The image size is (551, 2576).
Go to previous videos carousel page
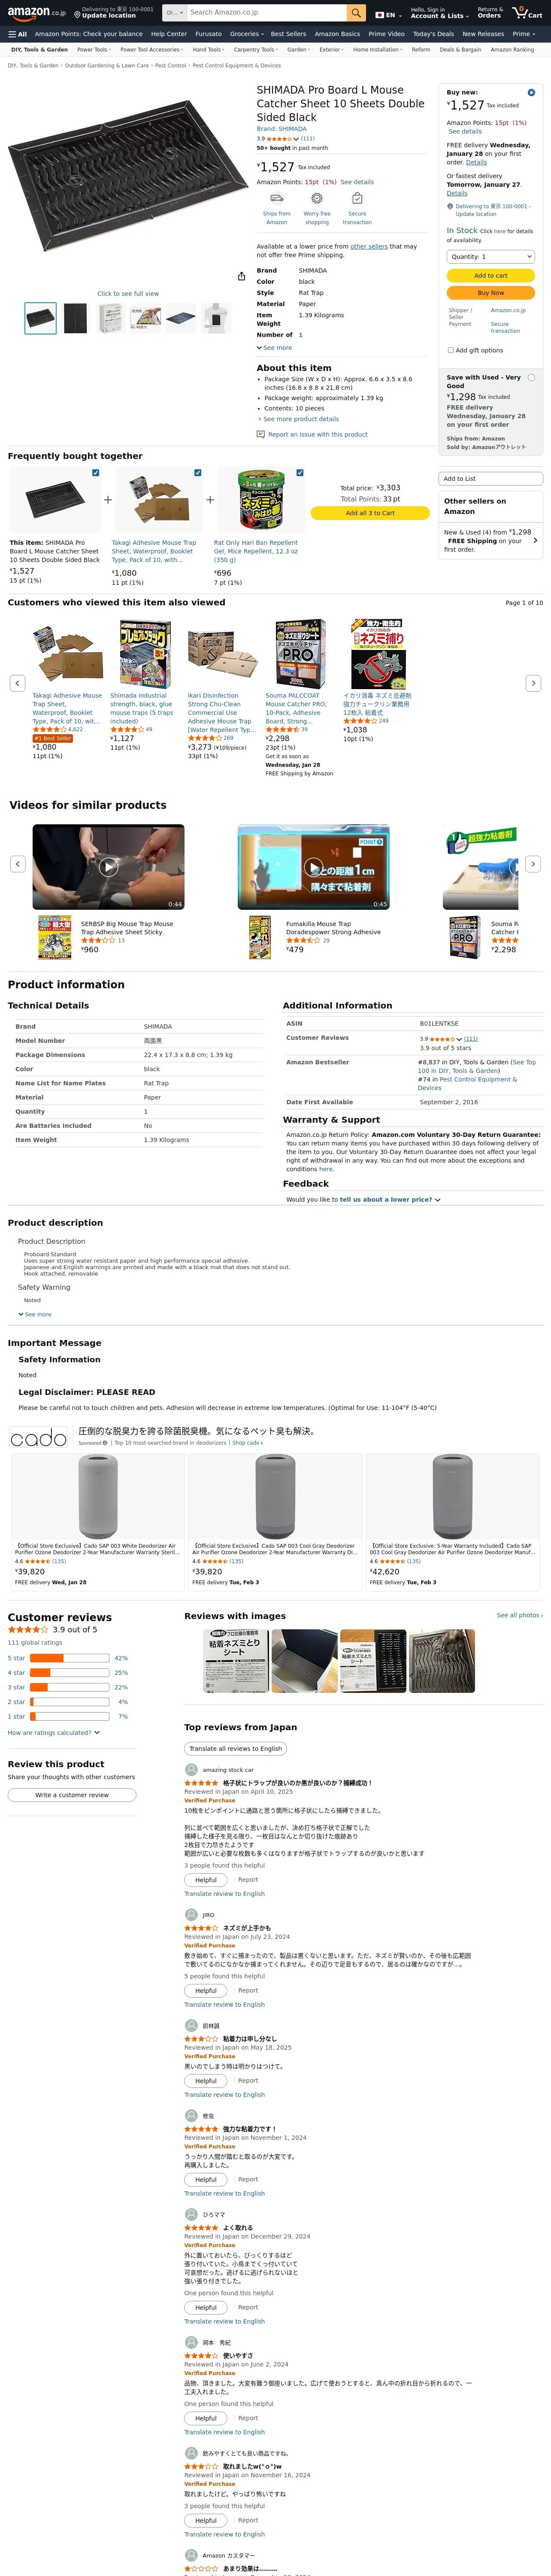pyautogui.click(x=17, y=864)
